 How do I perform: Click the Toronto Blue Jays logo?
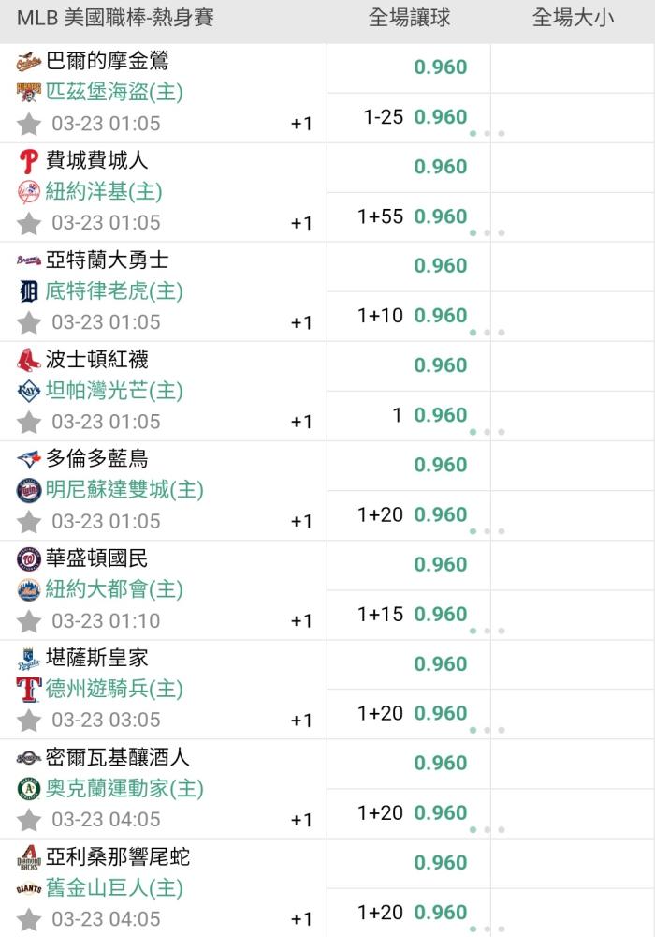[29, 459]
